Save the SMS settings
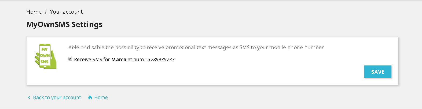This screenshot has width=422, height=109. (378, 72)
